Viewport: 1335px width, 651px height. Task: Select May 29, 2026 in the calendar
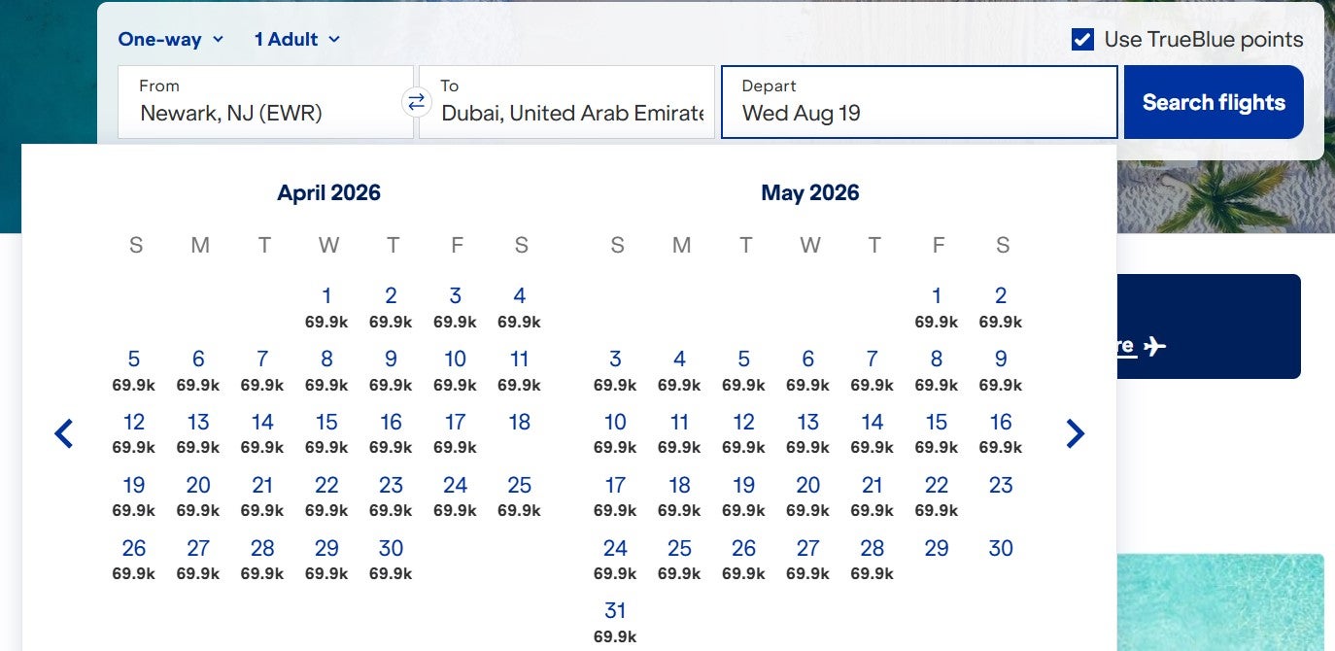936,548
